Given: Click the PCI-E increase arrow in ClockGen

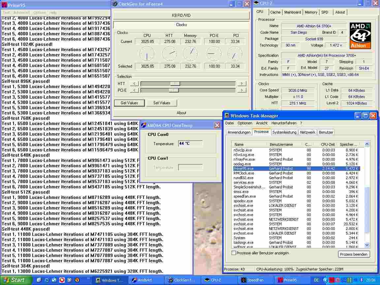Looking at the screenshot, I should pos(241,90).
